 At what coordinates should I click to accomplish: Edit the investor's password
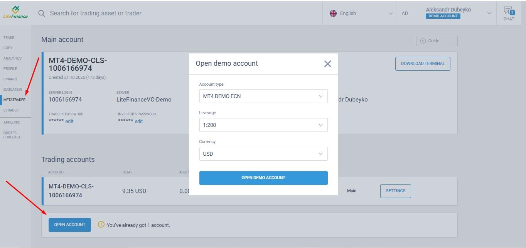point(139,122)
